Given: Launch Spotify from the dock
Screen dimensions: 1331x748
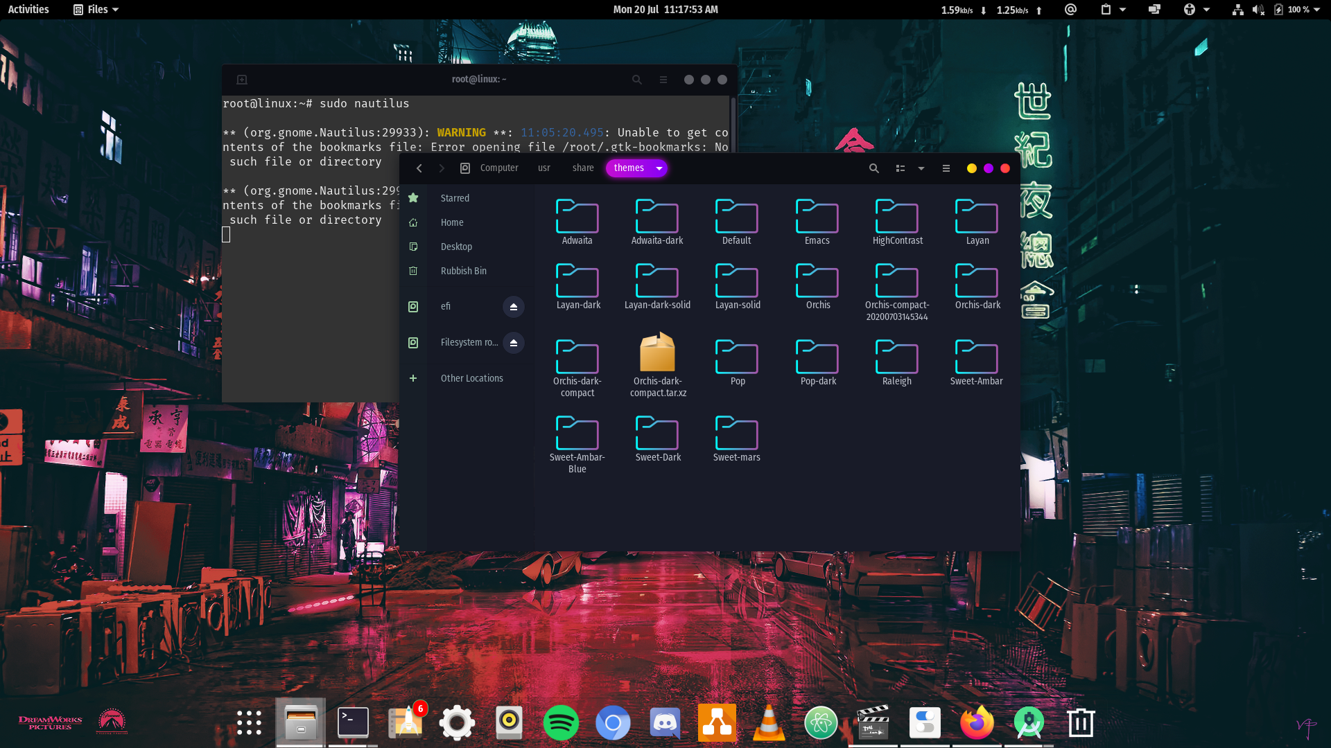Looking at the screenshot, I should (560, 722).
